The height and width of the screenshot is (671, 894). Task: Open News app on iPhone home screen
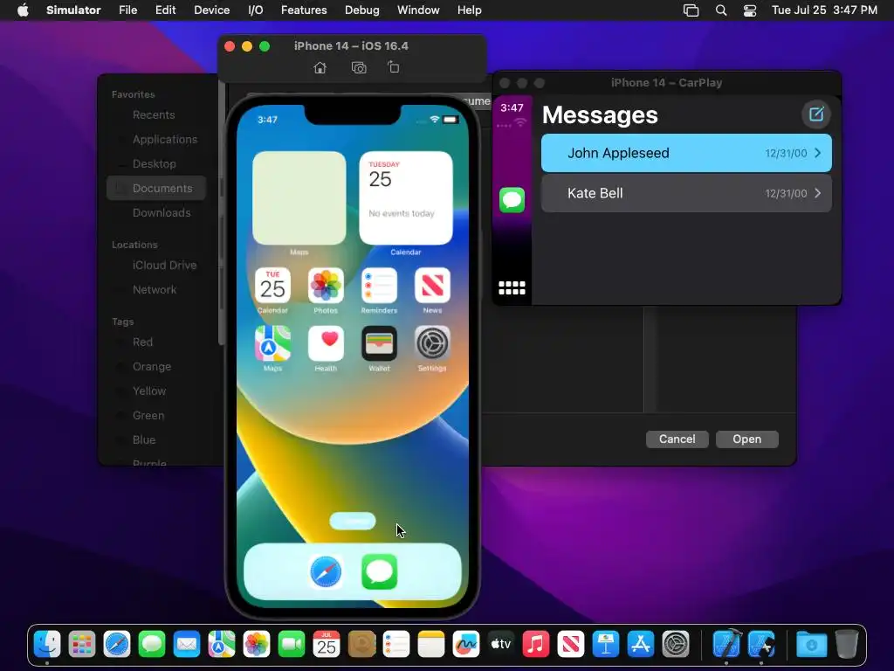[x=432, y=286]
